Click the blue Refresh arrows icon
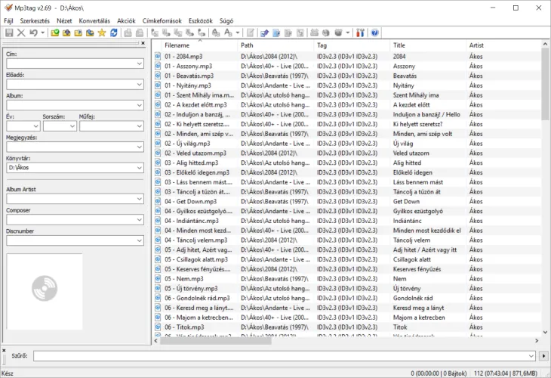 [114, 33]
